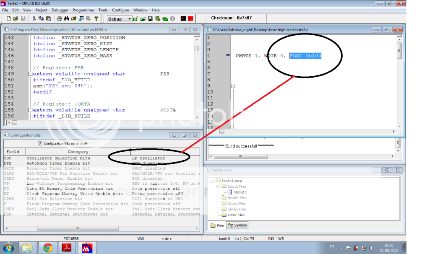Click the grey info toolbar icon

[172, 18]
